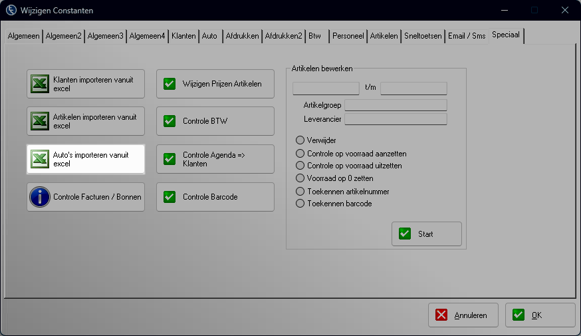This screenshot has height=336, width=581.
Task: Choose Voorraad op 0 zetten radio button
Action: 300,178
